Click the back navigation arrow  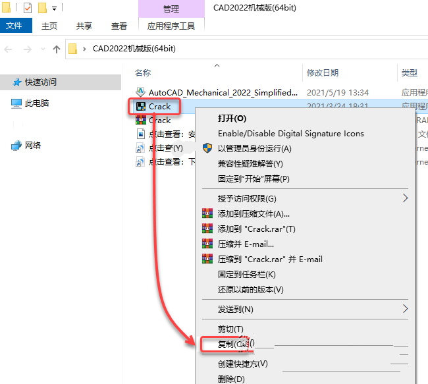[8, 49]
